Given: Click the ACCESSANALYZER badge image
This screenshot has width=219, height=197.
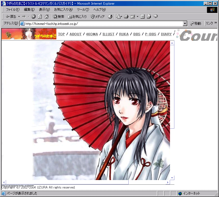Looking at the screenshot, I should point(18,186).
